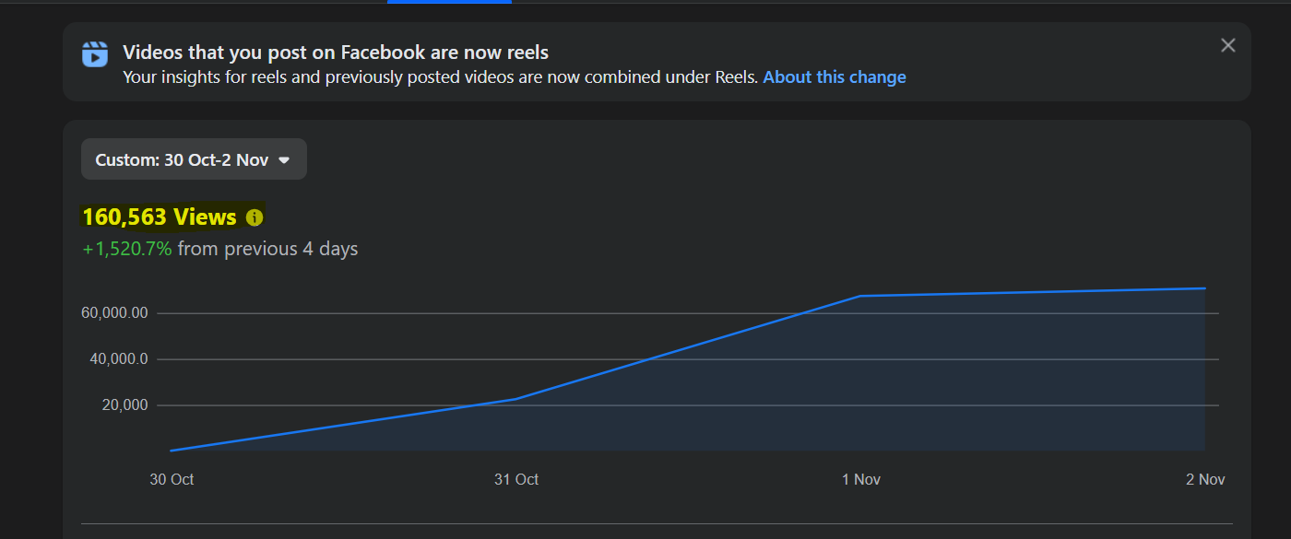The width and height of the screenshot is (1291, 539).
Task: Click the 2 Nov x-axis date label
Action: click(x=1205, y=479)
